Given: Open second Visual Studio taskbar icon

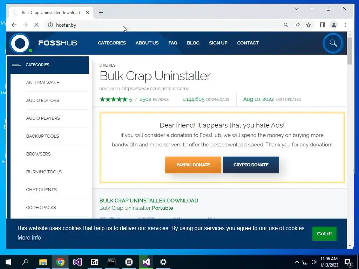Looking at the screenshot, I should (146, 262).
